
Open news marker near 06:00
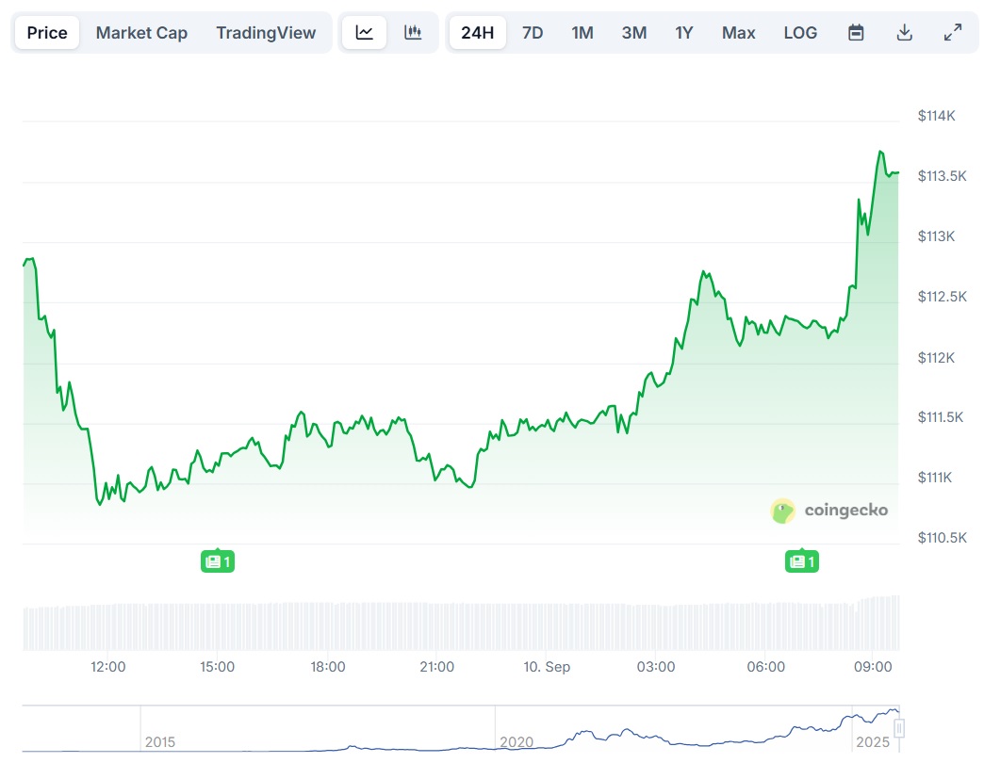(x=801, y=562)
